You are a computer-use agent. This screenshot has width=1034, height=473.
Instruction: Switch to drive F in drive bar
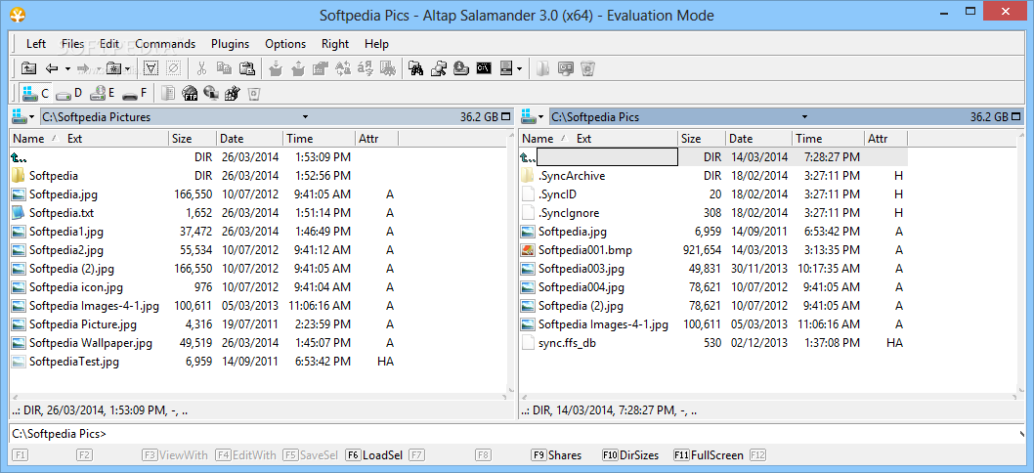(135, 93)
